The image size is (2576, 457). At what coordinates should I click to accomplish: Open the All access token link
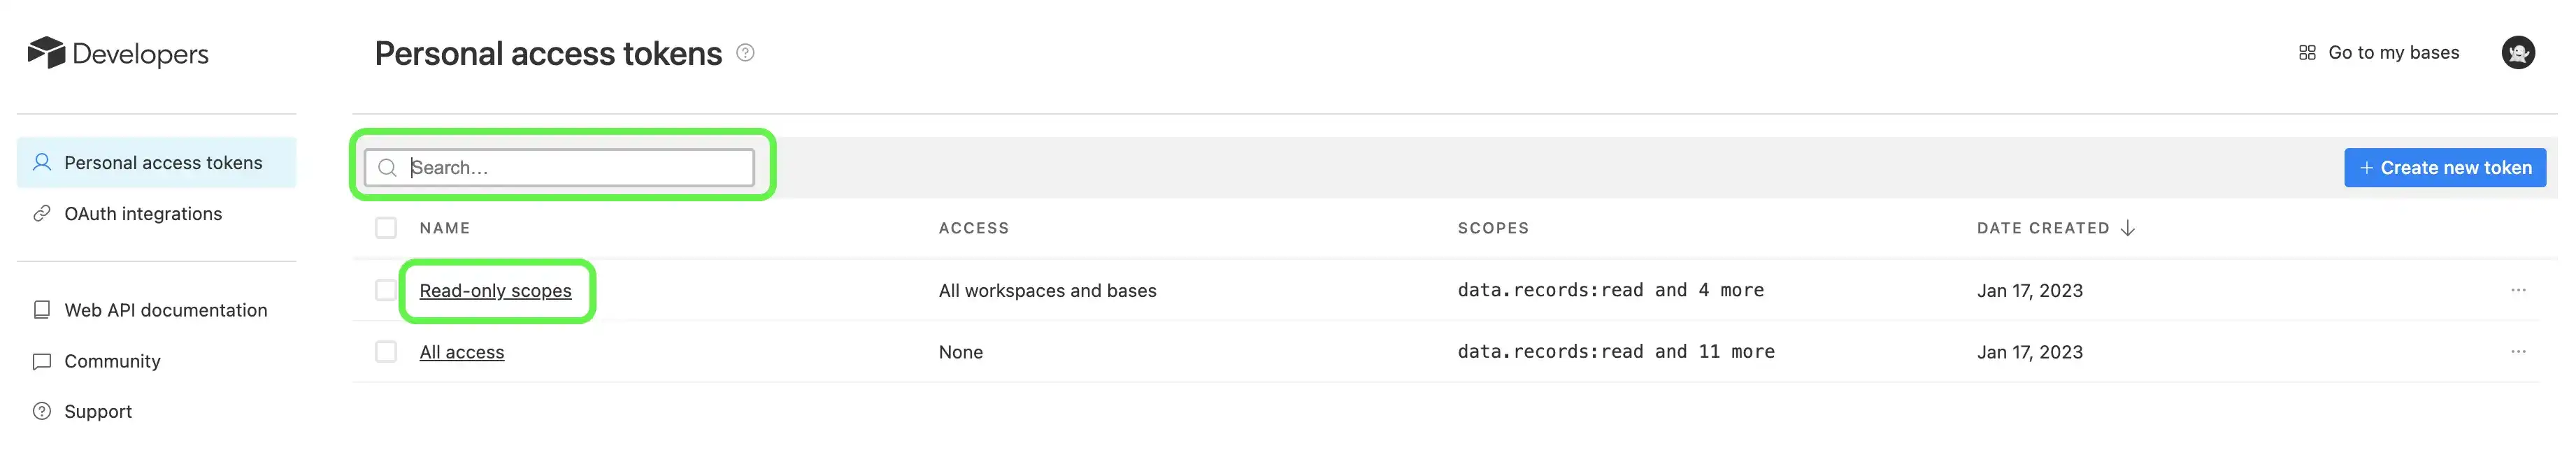tap(461, 352)
